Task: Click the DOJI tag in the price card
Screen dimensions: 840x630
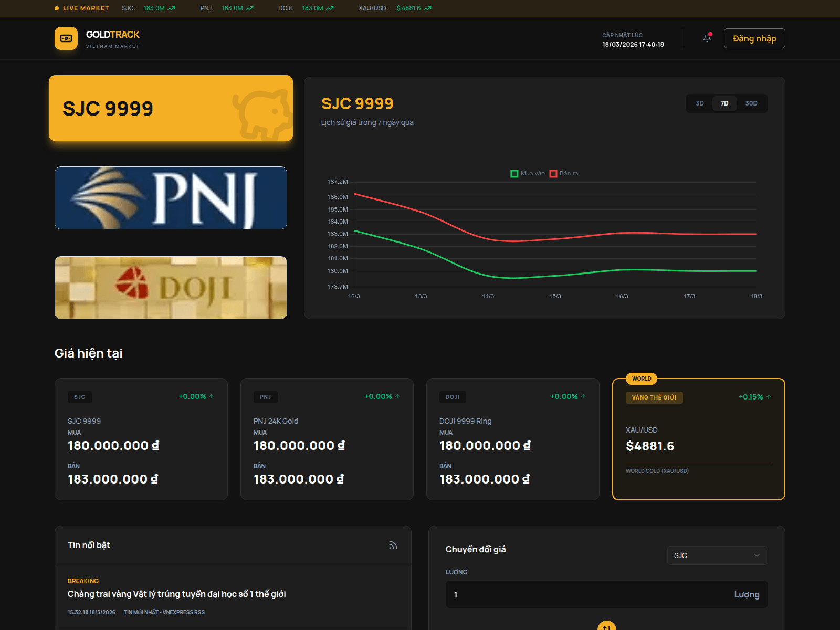Action: 453,397
